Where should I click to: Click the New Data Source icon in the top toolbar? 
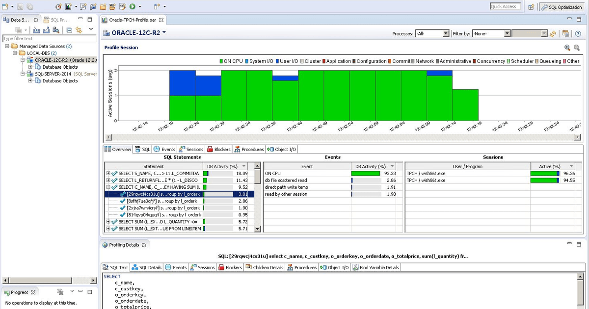point(5,7)
